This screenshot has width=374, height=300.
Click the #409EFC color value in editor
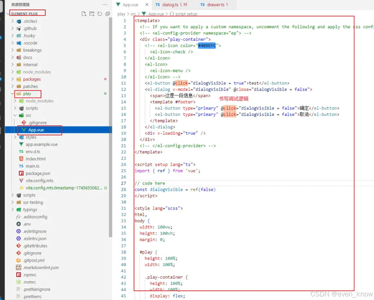[x=207, y=46]
